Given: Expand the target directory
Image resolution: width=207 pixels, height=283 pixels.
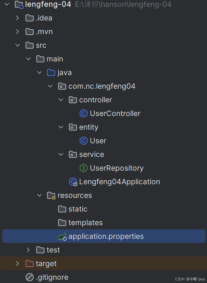Looking at the screenshot, I should (17, 264).
